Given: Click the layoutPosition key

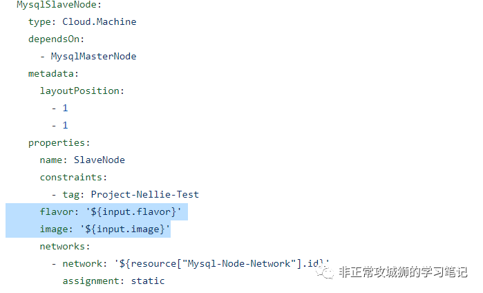Looking at the screenshot, I should click(x=82, y=91).
